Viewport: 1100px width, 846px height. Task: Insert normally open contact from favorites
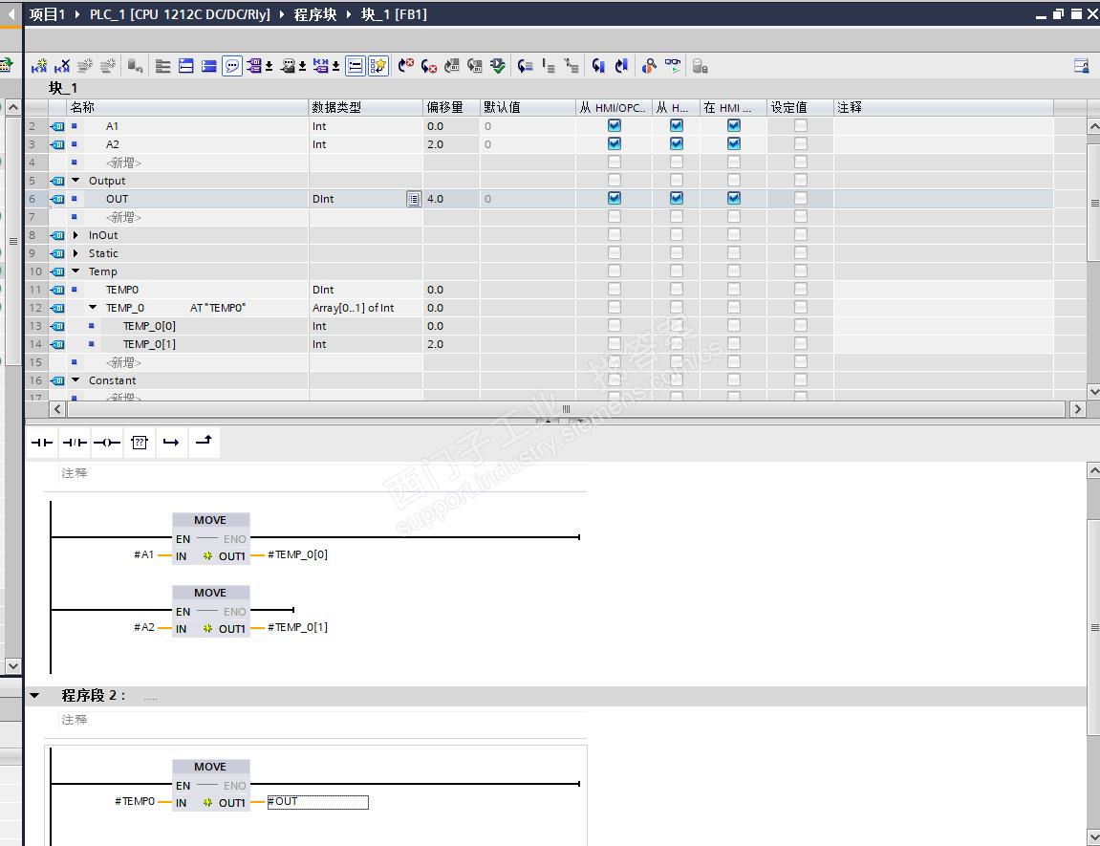tap(42, 443)
